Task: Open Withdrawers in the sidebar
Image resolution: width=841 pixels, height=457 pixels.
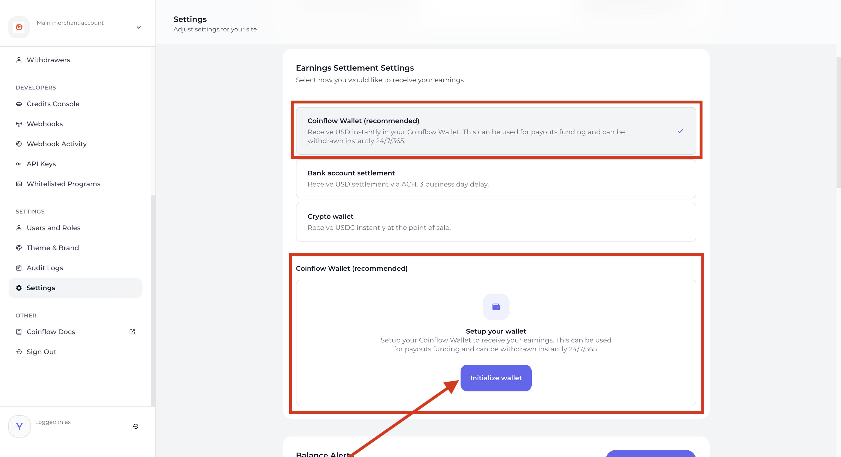Action: (x=48, y=60)
